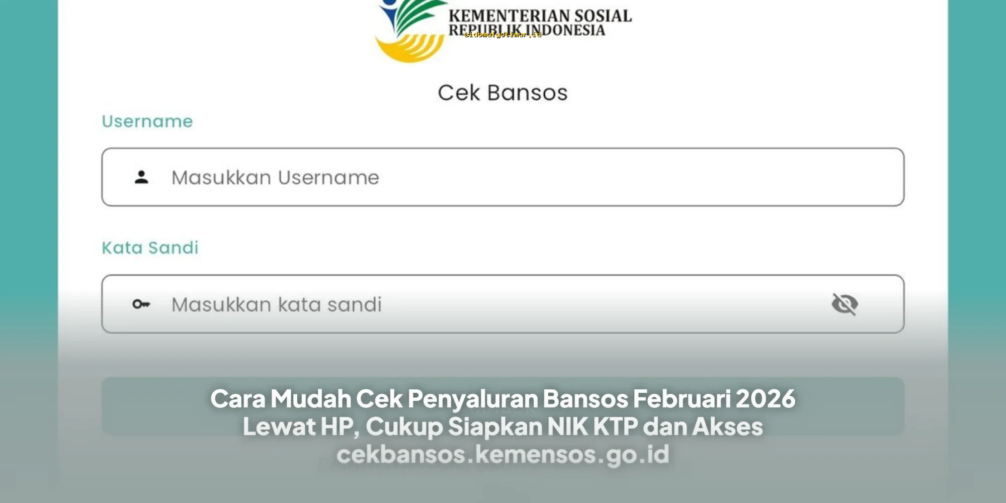Select the blue figure in the Kemensos emblem

tap(389, 13)
